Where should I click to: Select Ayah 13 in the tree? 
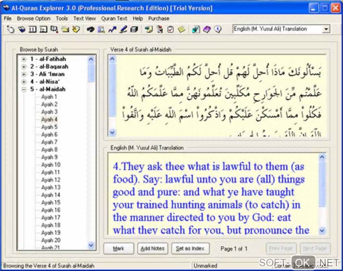51,187
